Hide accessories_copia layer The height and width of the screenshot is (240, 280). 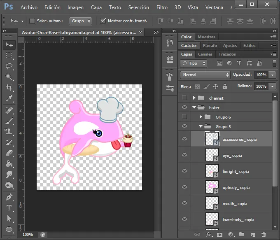(184, 139)
